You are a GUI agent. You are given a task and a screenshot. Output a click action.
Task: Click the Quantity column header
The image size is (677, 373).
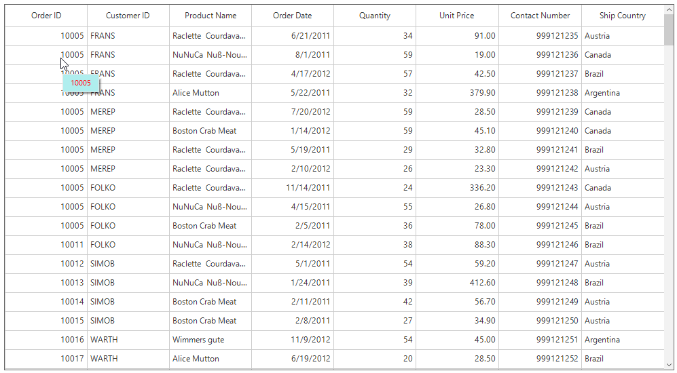[375, 16]
